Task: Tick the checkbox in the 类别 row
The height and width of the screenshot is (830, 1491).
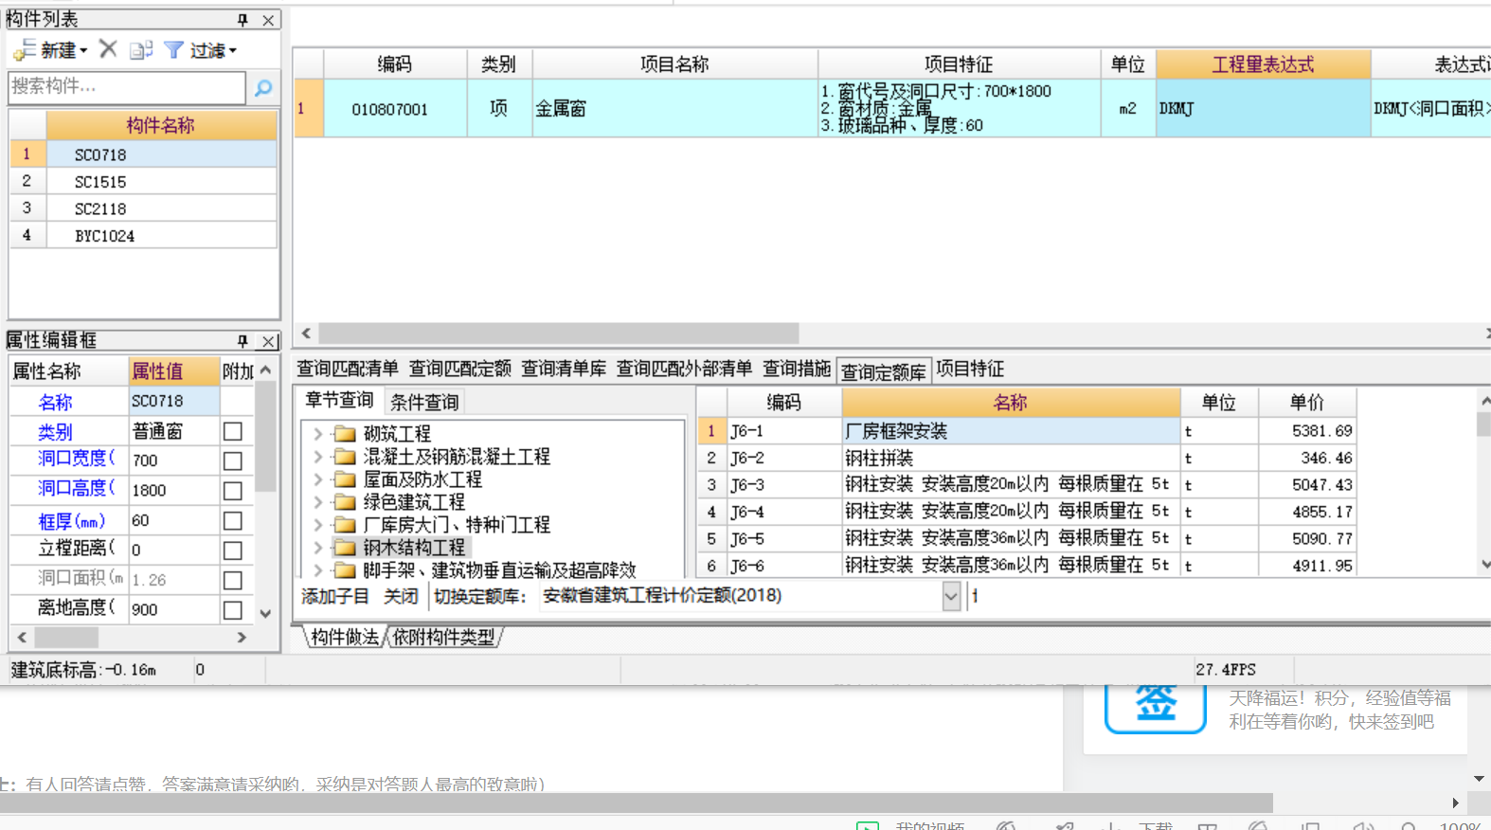Action: click(x=232, y=432)
